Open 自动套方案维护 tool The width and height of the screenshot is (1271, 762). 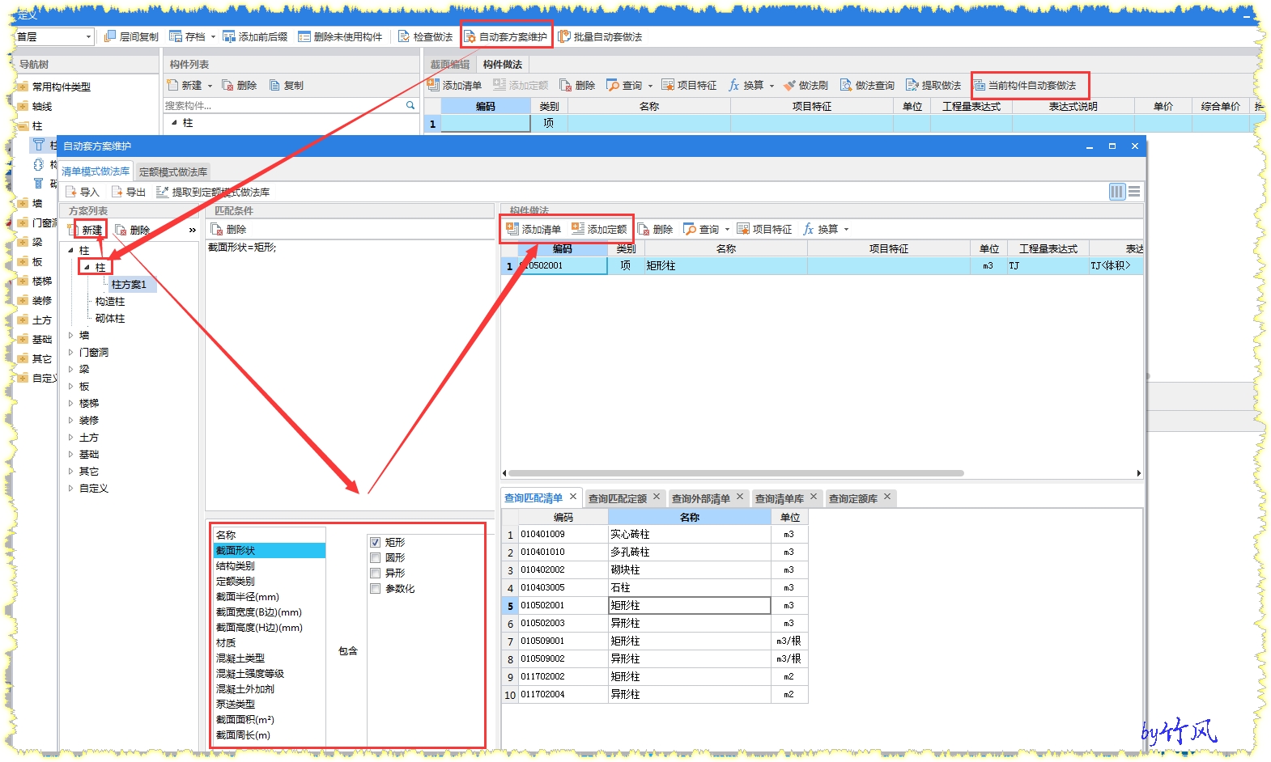505,36
